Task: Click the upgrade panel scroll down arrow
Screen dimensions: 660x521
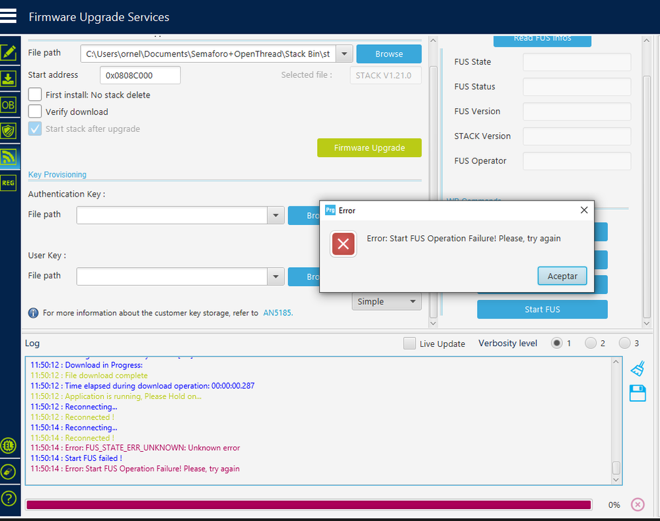Action: pyautogui.click(x=433, y=323)
